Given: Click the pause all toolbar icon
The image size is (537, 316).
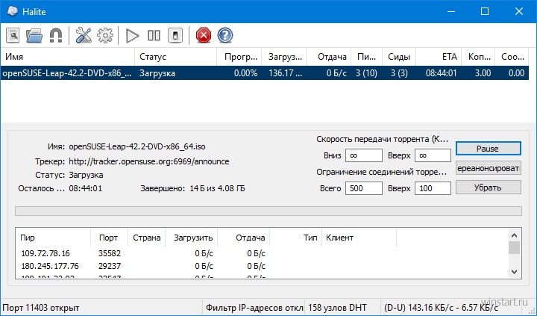Looking at the screenshot, I should tap(154, 35).
